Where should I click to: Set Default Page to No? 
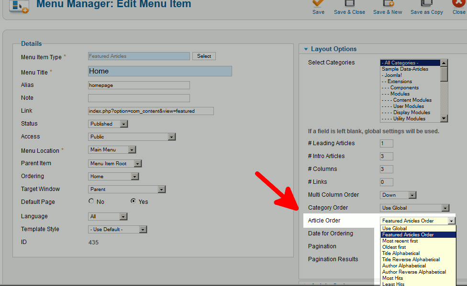pos(91,201)
